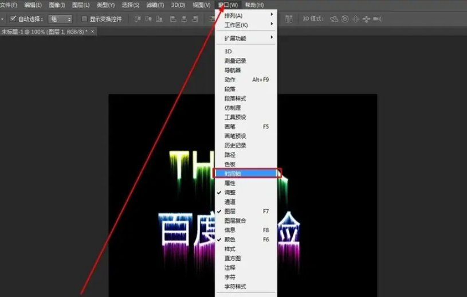Choose 色板 in the 窗口 menu
This screenshot has height=297, width=467.
point(246,164)
